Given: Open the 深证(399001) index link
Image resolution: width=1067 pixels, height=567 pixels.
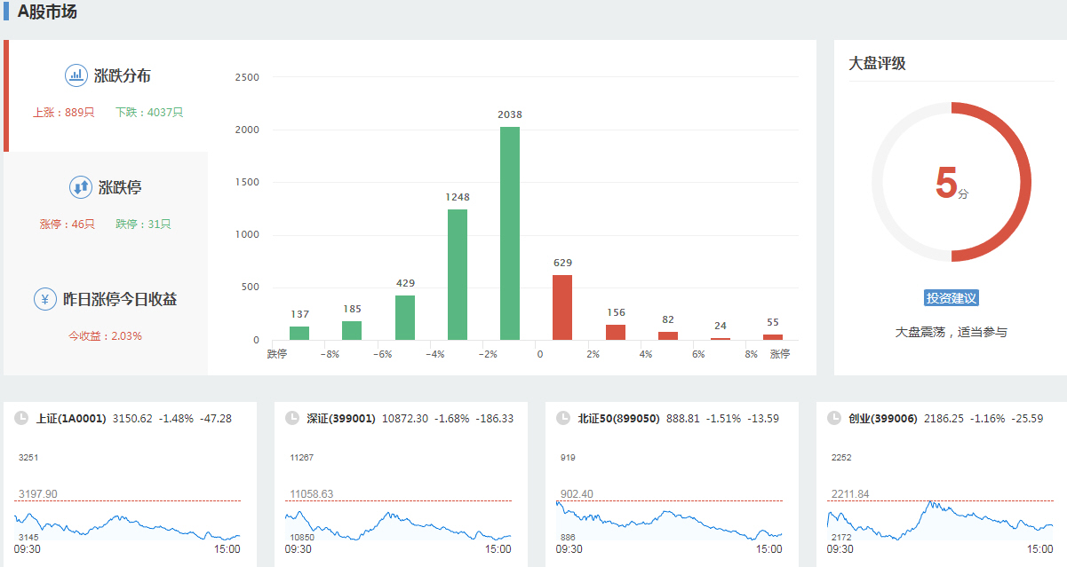Looking at the screenshot, I should click(341, 418).
